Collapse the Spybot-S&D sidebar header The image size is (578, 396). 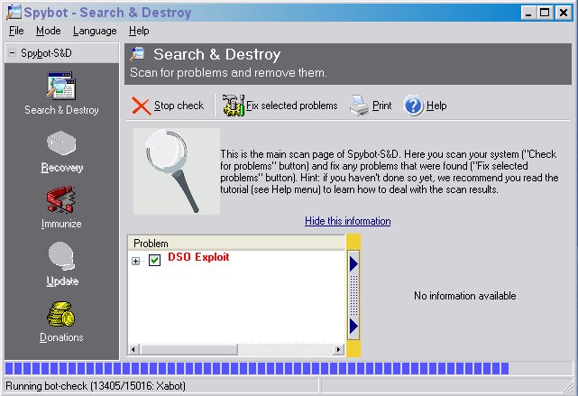click(11, 53)
